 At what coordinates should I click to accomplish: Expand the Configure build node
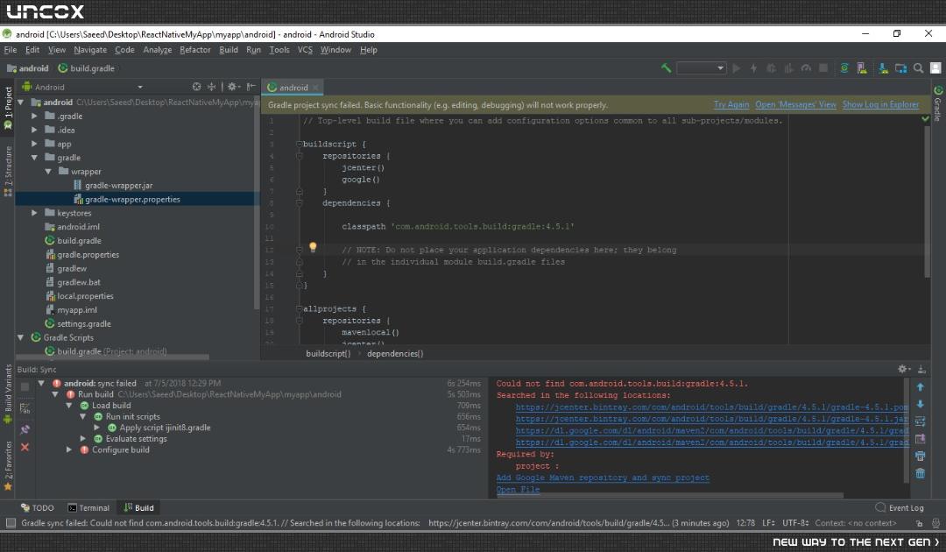pos(69,449)
